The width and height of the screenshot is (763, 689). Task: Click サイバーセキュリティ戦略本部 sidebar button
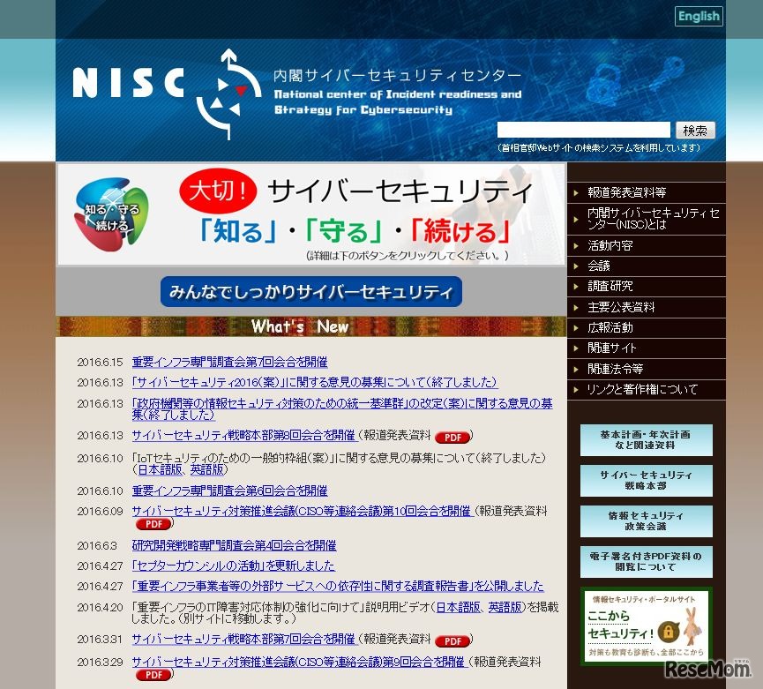[x=646, y=480]
